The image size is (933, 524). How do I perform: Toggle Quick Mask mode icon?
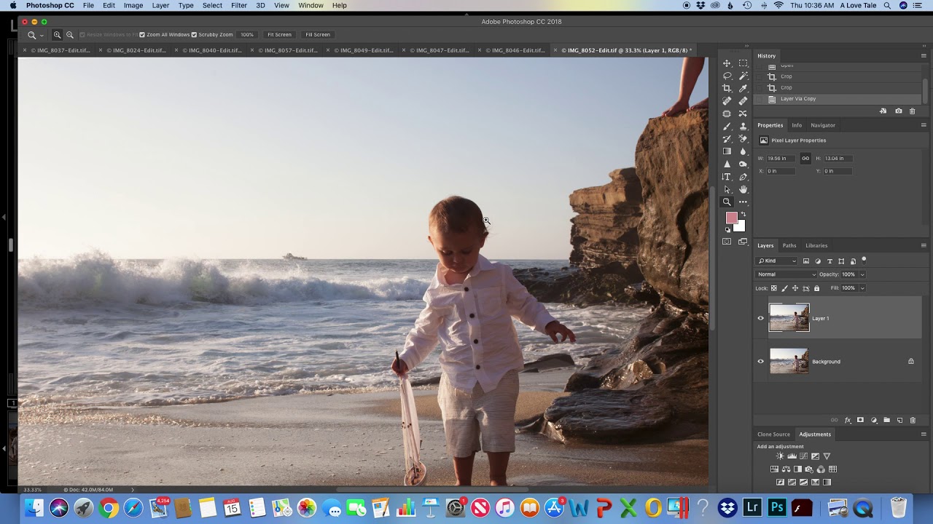point(727,242)
